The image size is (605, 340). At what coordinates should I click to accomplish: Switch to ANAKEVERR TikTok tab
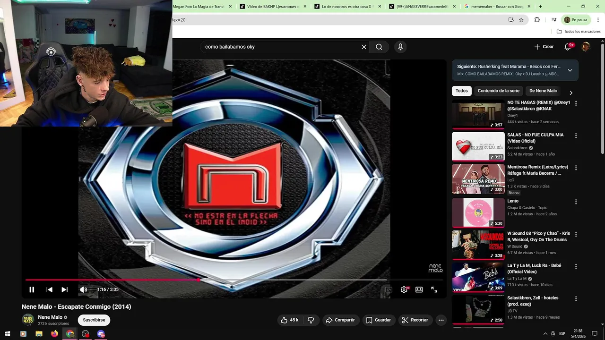pyautogui.click(x=422, y=7)
